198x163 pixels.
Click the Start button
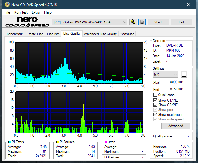point(158,22)
